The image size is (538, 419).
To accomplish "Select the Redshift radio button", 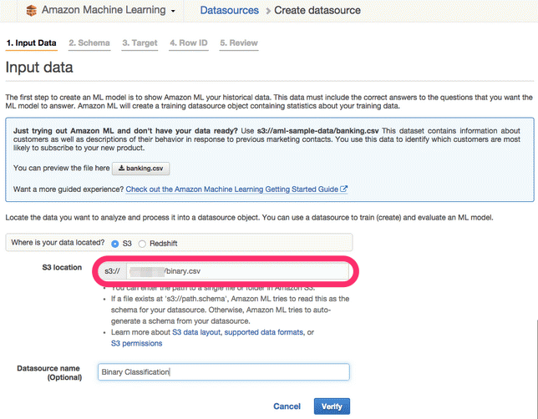I will click(x=142, y=244).
